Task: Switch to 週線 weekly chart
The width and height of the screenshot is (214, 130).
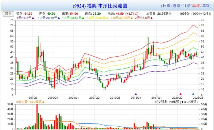Action: (176, 6)
